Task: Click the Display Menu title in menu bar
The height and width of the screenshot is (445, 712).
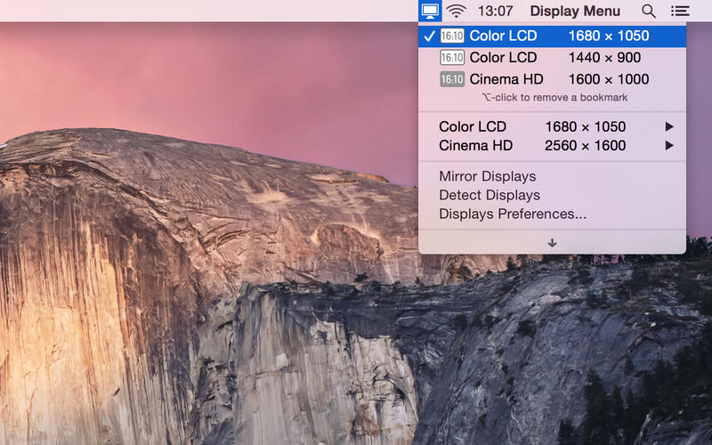Action: [x=577, y=12]
